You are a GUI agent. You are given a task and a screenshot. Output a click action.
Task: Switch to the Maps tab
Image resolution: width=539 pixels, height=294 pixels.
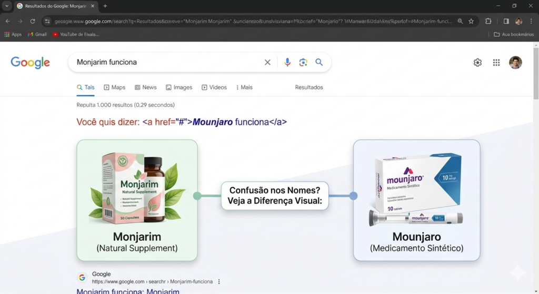[115, 87]
